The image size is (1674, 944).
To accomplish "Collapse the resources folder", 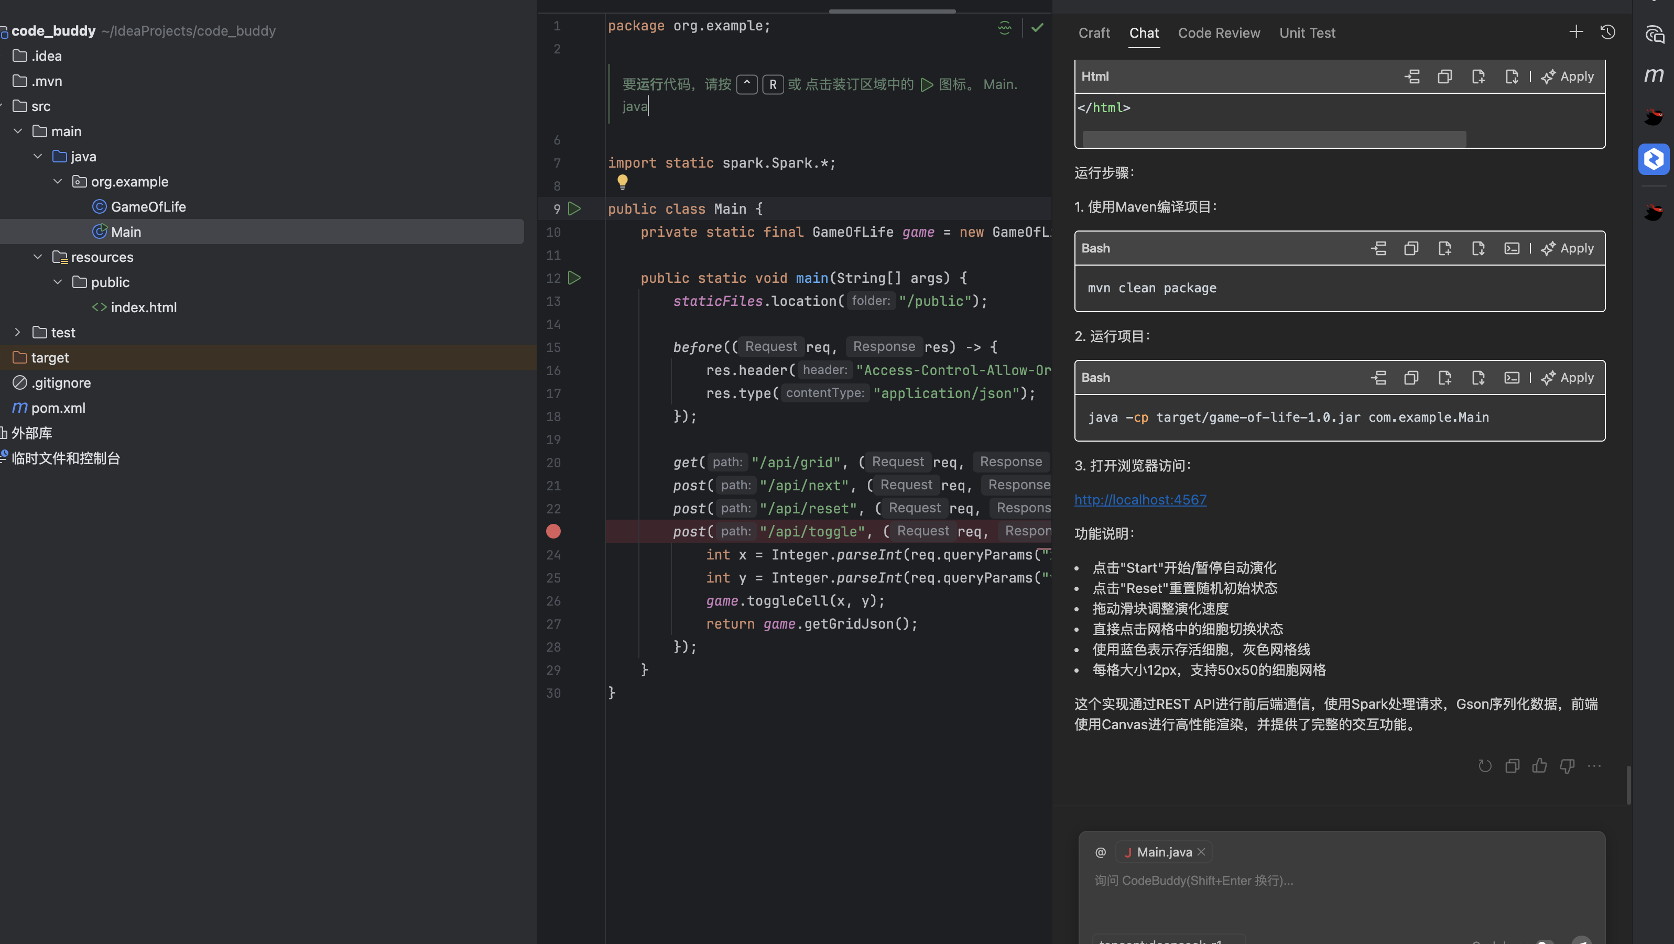I will click(x=37, y=257).
